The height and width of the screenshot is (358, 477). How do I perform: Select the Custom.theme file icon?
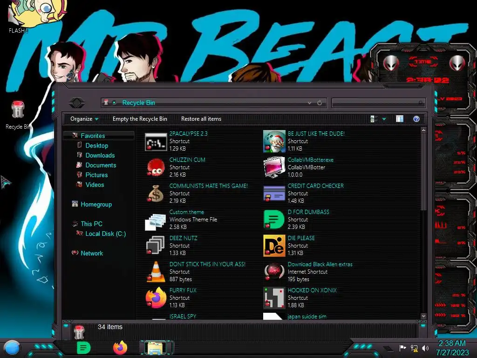point(156,221)
